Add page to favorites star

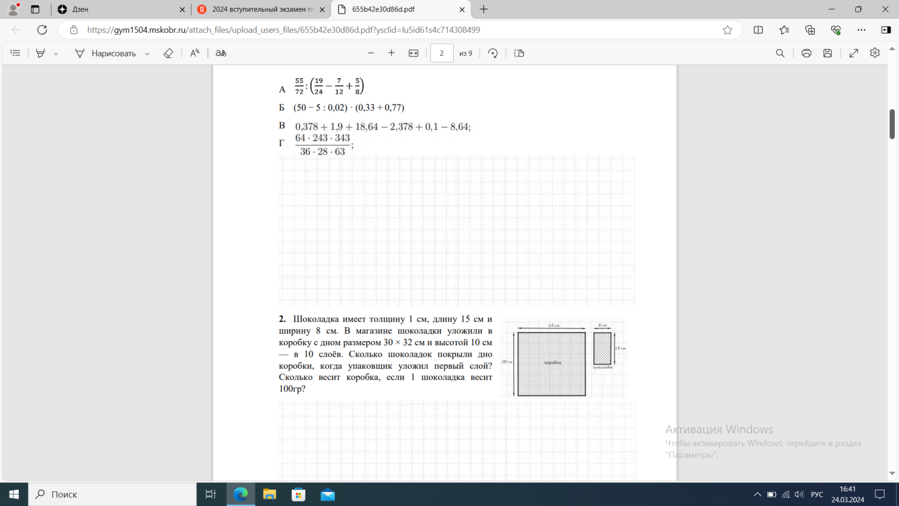pyautogui.click(x=727, y=30)
